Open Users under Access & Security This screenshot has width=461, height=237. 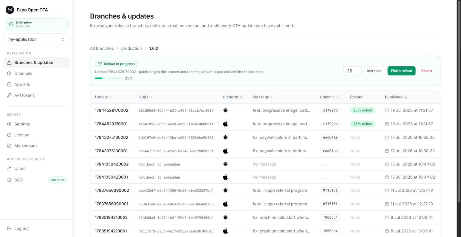pos(37,168)
